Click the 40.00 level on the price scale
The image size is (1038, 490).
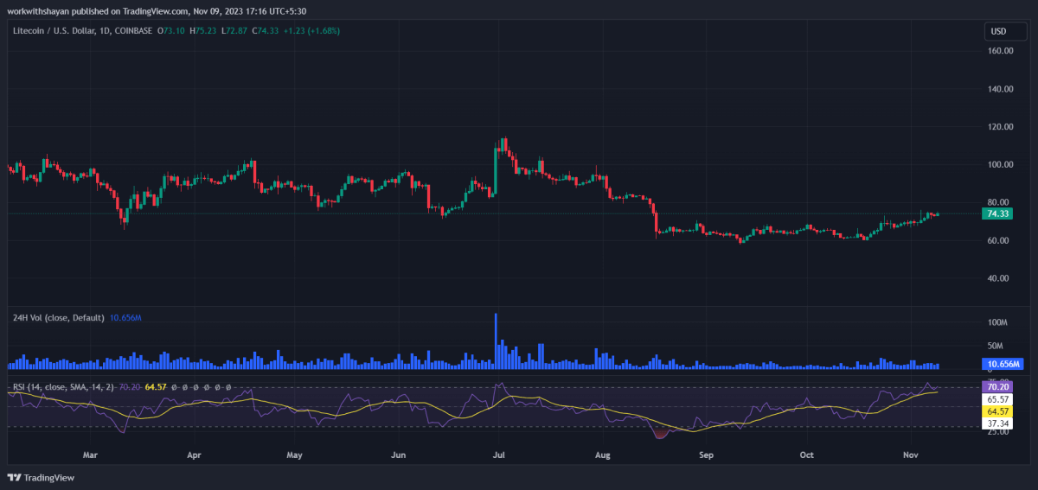(1000, 278)
